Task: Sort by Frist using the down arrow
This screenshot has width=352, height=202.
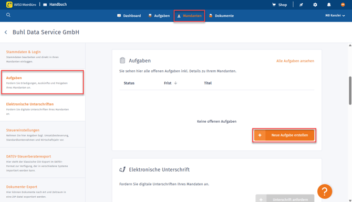Action: (176, 83)
